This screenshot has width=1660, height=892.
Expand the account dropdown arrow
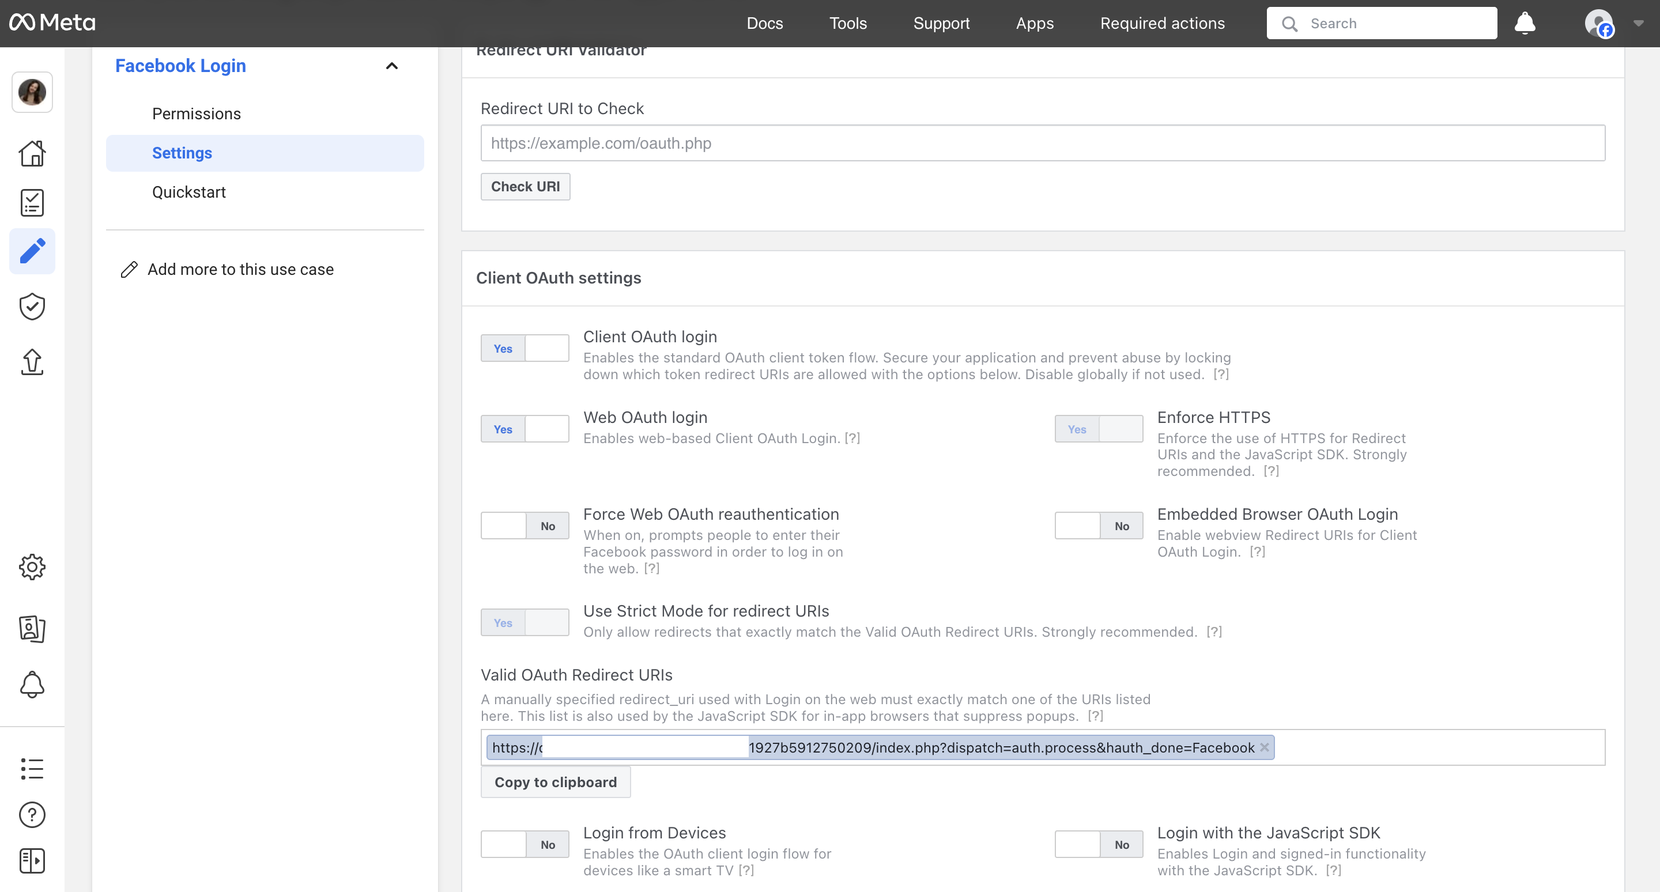pos(1638,23)
